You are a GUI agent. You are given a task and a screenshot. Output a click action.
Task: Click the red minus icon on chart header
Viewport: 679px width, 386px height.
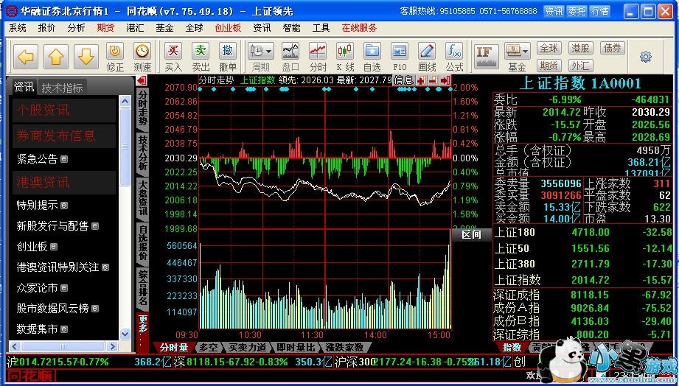433,80
